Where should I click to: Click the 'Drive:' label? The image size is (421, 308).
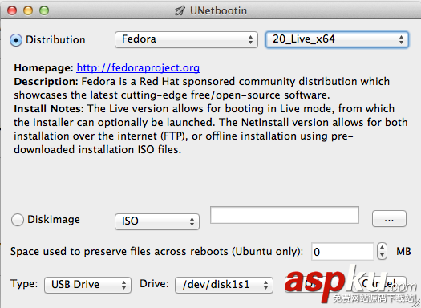point(154,284)
